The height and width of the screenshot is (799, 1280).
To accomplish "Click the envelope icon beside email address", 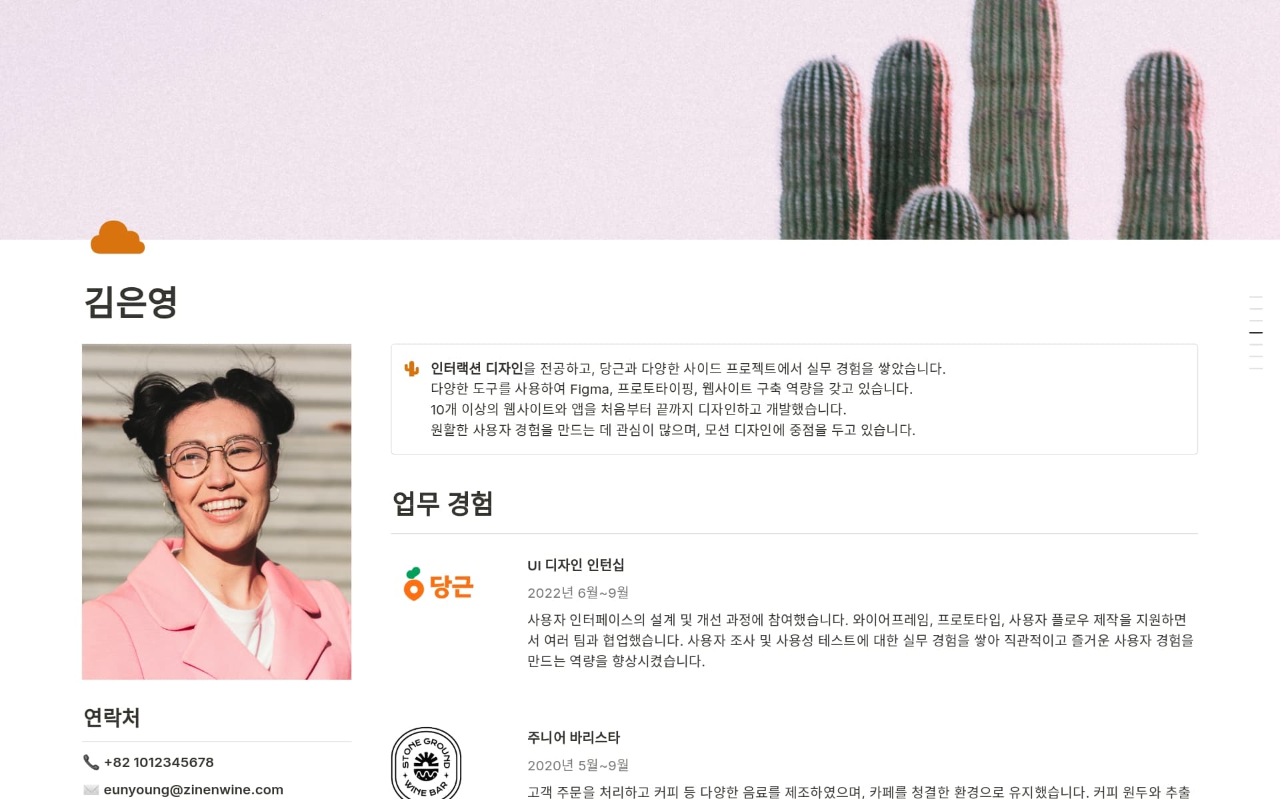I will [91, 790].
